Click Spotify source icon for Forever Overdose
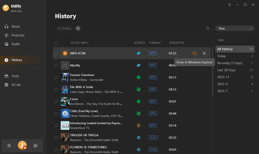The height and width of the screenshot is (154, 259). tap(139, 77)
